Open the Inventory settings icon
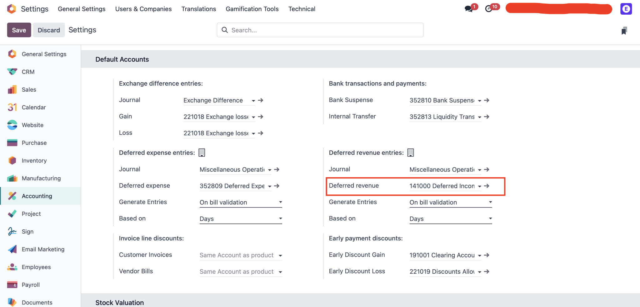 coord(12,161)
